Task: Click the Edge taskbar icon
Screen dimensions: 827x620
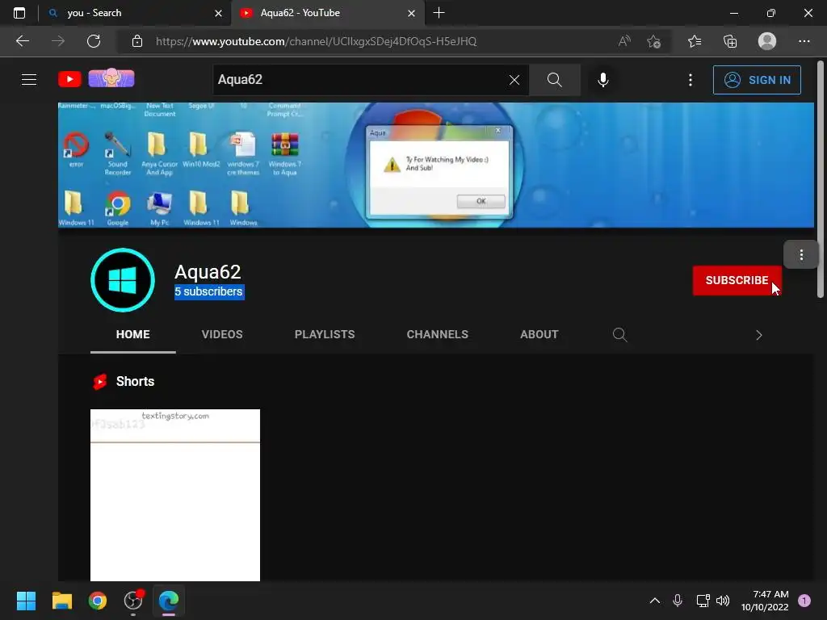Action: point(169,601)
